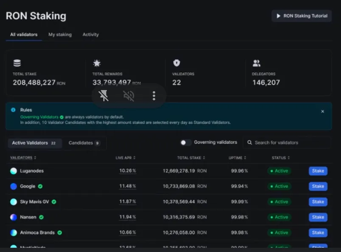This screenshot has height=252, width=341.
Task: Click the muted speaker icon in overlay
Action: click(x=129, y=96)
